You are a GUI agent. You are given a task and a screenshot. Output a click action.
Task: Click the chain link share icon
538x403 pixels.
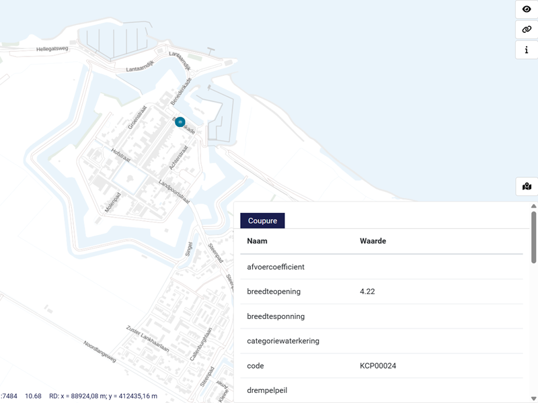527,30
